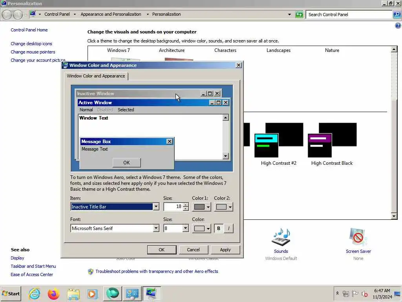The width and height of the screenshot is (402, 302).
Task: Click the help question mark icon
Action: pyautogui.click(x=398, y=26)
